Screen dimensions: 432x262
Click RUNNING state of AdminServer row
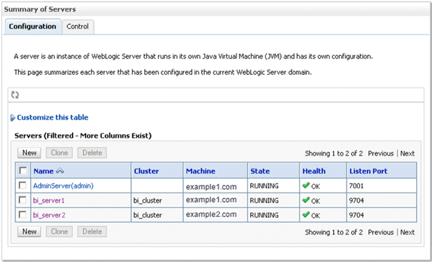coord(264,186)
